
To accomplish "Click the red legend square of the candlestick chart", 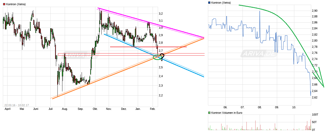I will pos(4,4).
